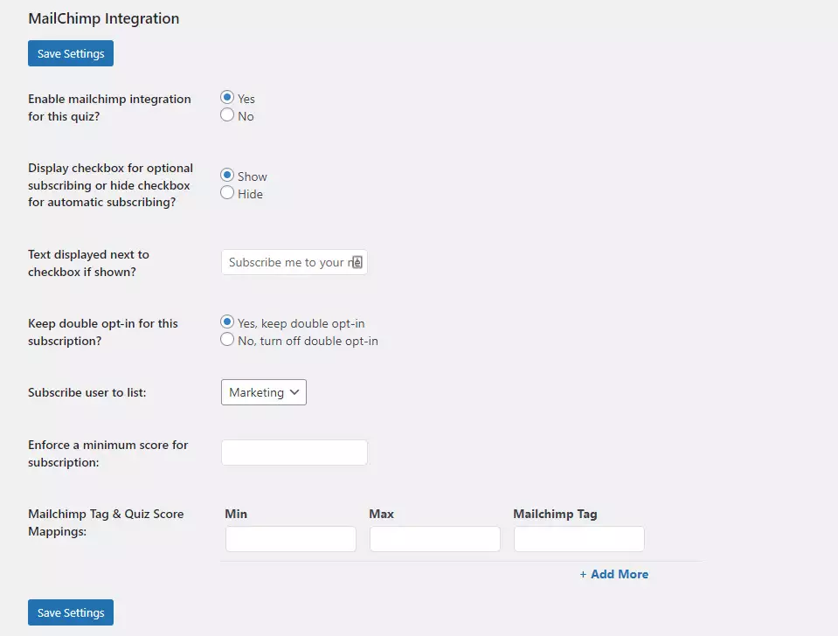Image resolution: width=838 pixels, height=636 pixels.
Task: Choose Hide for automatic subscribing
Action: click(x=227, y=193)
